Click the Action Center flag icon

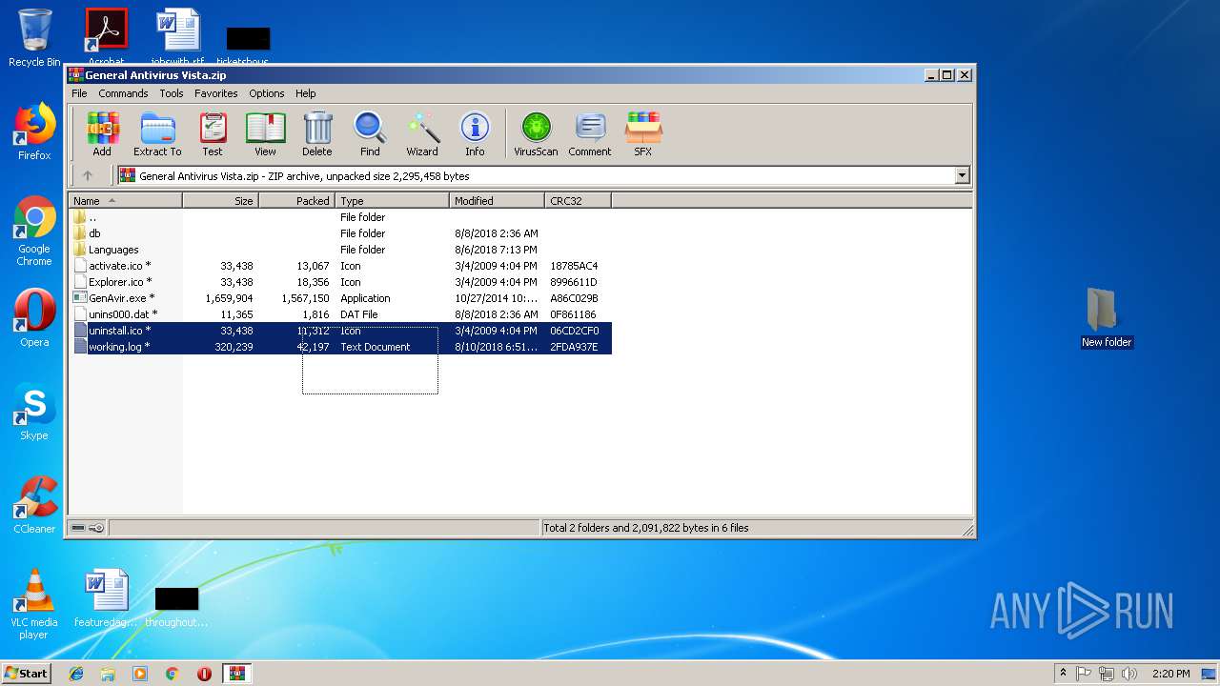coord(1084,674)
